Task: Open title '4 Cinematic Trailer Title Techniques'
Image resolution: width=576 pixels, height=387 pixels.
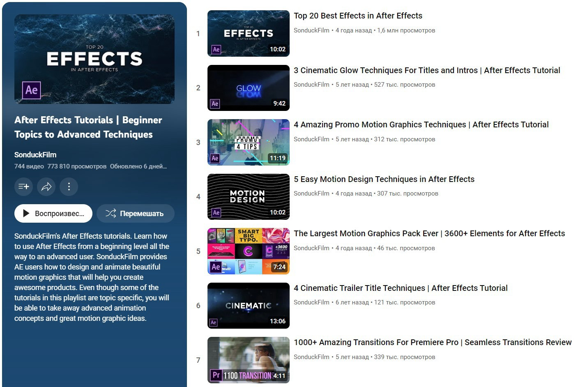Action: 401,288
